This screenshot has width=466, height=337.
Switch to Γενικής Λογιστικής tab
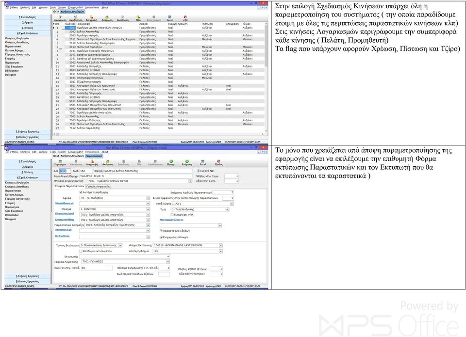[x=98, y=187]
